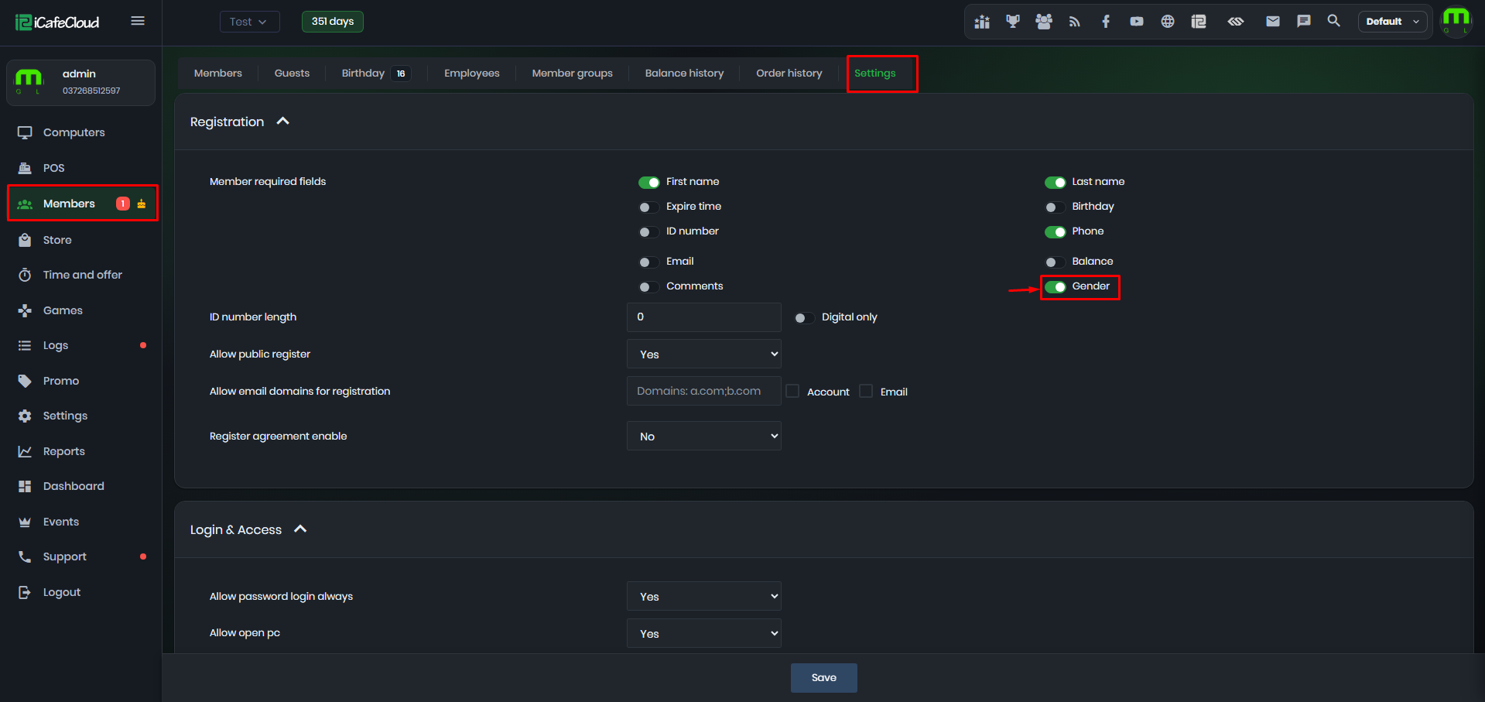Click the RSS feed icon

[1074, 22]
